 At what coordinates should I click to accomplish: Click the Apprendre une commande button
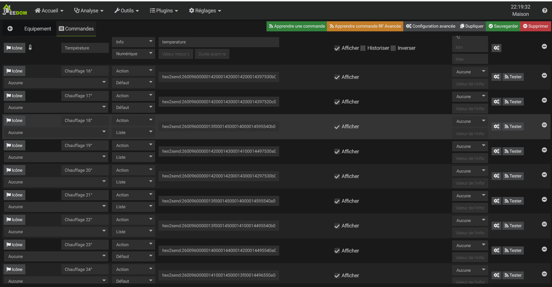tap(297, 26)
